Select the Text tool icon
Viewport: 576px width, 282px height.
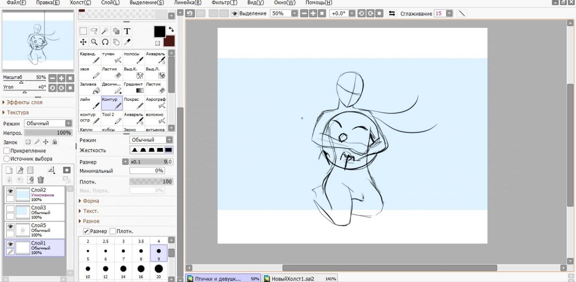(127, 31)
